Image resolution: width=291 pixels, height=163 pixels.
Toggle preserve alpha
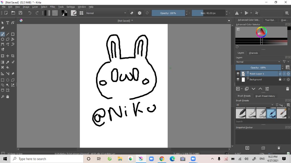140,13
